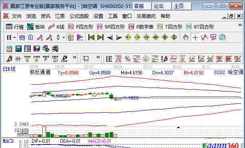This screenshot has width=245, height=148.
Task: Expand the candlestick style dropdown arrow
Action: tap(64, 37)
